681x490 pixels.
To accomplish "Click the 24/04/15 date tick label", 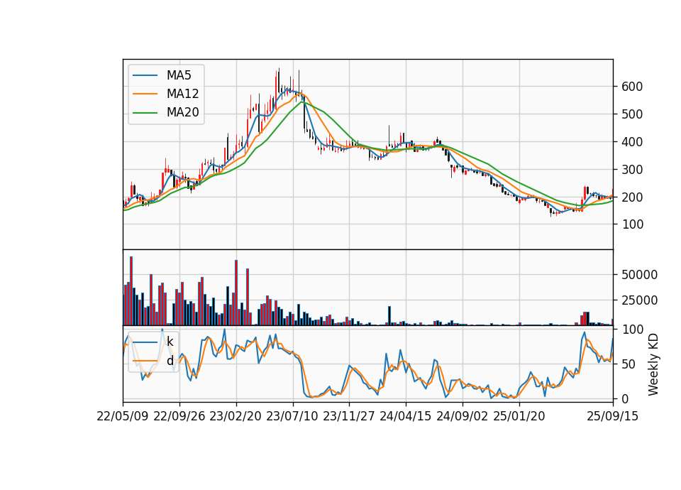I will pyautogui.click(x=406, y=416).
